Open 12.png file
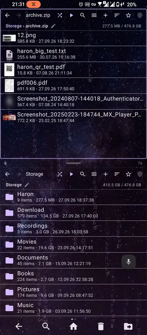147x335 pixels. pos(73,38)
